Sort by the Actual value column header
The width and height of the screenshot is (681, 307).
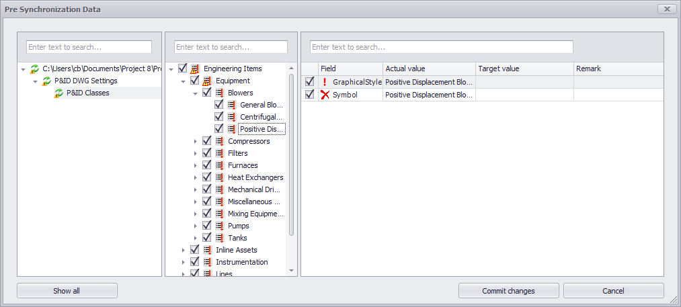429,69
